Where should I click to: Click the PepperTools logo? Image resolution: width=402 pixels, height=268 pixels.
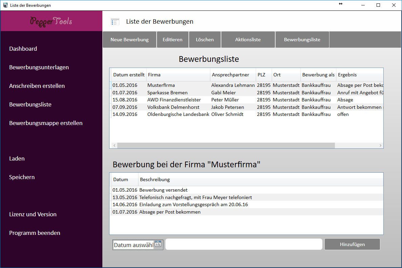pyautogui.click(x=51, y=22)
